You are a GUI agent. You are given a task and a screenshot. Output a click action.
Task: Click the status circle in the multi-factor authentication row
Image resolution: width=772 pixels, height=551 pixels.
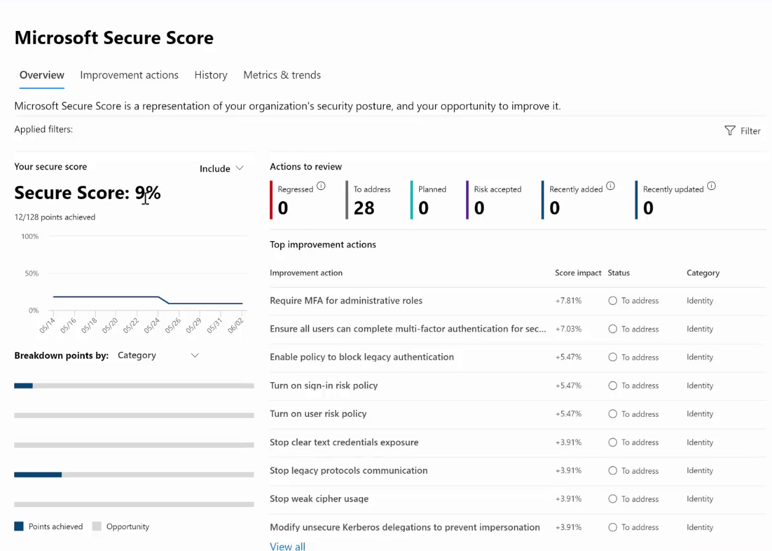pos(613,329)
